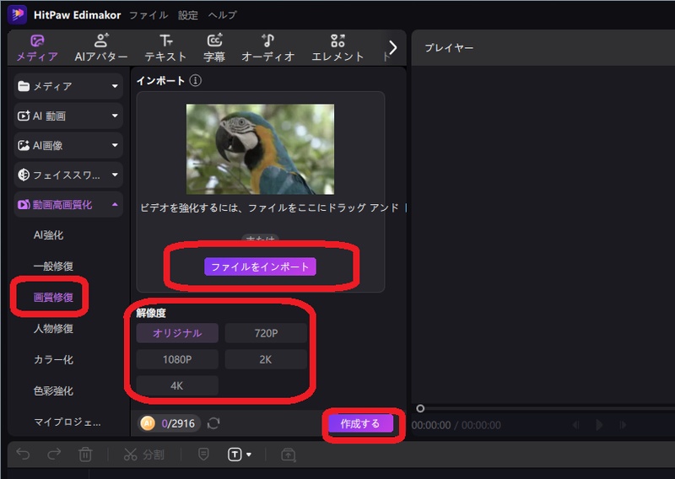Refresh the AI credits count
675x479 pixels.
tap(213, 423)
